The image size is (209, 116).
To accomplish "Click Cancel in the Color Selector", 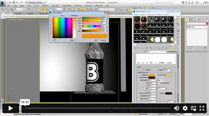I will coord(104,40).
